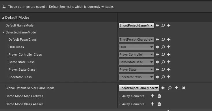Select Global Default Server Game Mode label
The width and height of the screenshot is (212, 111).
30,88
